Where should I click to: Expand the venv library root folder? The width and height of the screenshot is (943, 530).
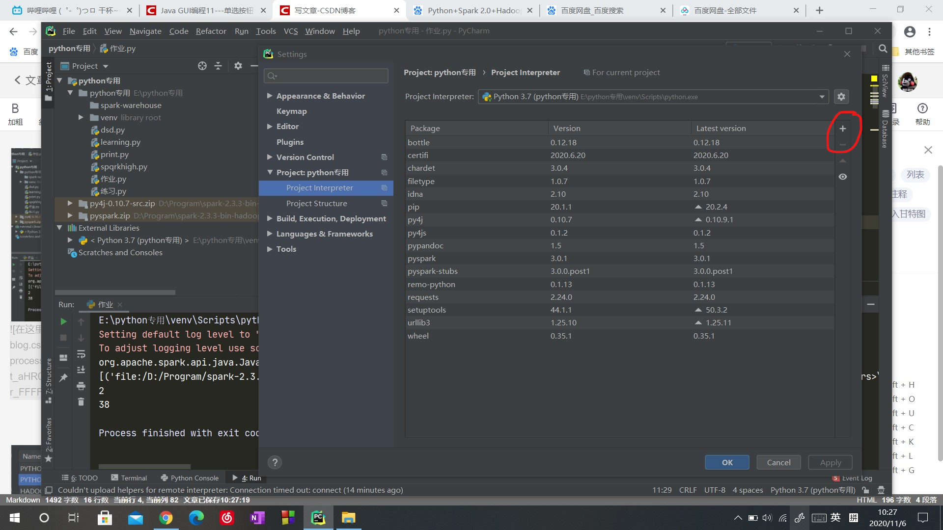point(81,117)
